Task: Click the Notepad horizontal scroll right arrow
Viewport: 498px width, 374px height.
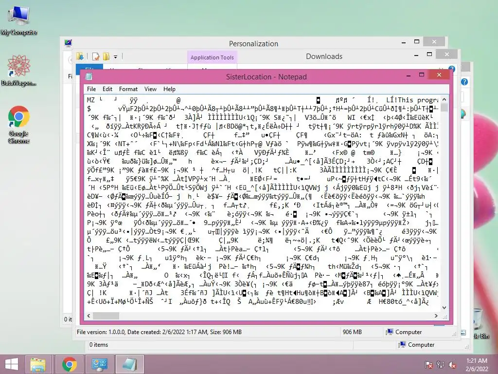Action: 436,316
